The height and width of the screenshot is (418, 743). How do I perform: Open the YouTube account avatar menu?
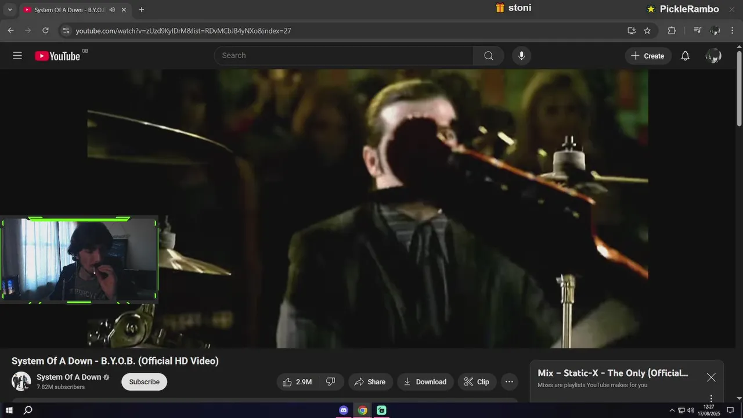713,56
